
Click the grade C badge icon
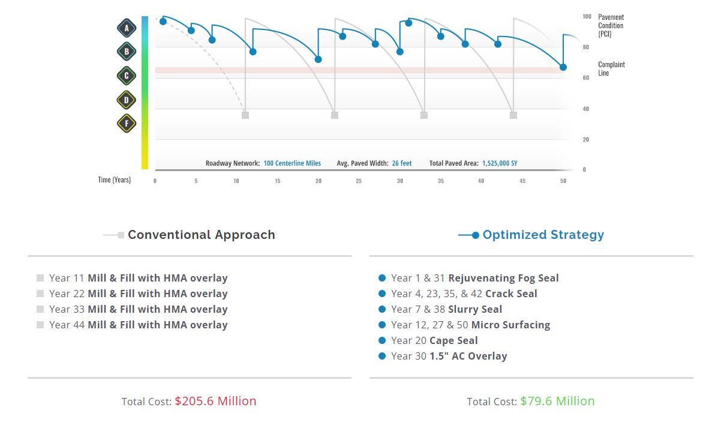coord(127,76)
